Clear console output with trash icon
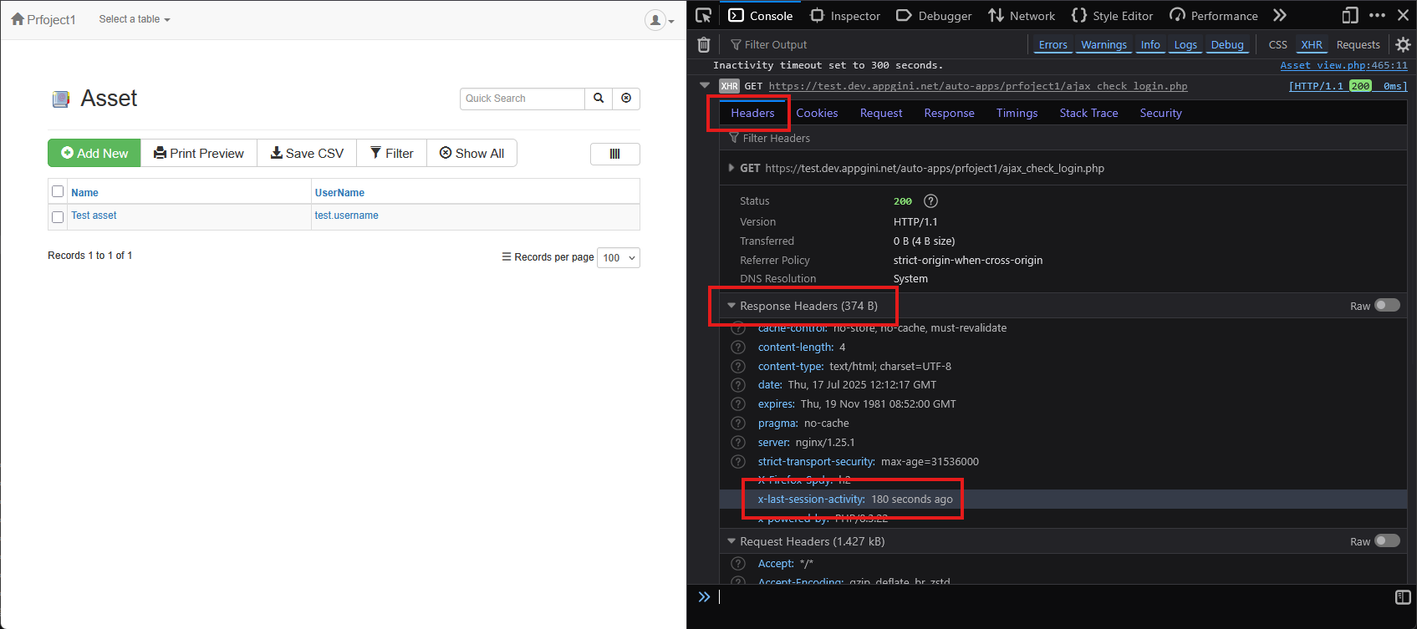Screen dimensions: 1417x629 pos(704,45)
